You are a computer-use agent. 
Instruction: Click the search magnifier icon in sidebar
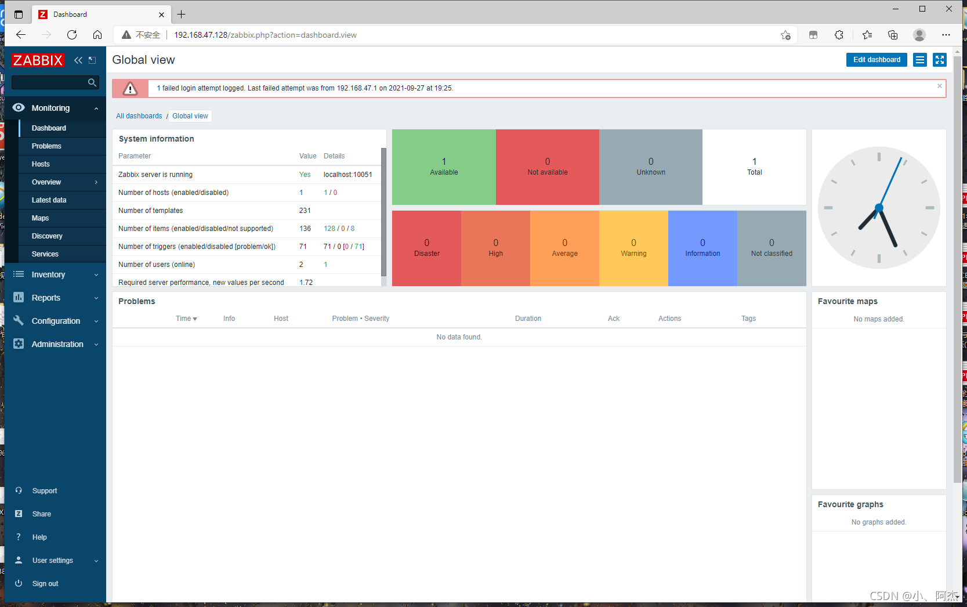pos(92,83)
